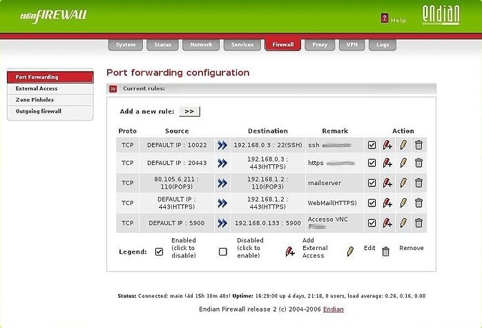Select Port Forwarding in sidebar
The width and height of the screenshot is (482, 328).
[x=50, y=77]
